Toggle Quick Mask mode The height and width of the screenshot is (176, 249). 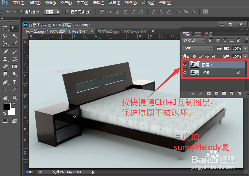tap(5, 121)
